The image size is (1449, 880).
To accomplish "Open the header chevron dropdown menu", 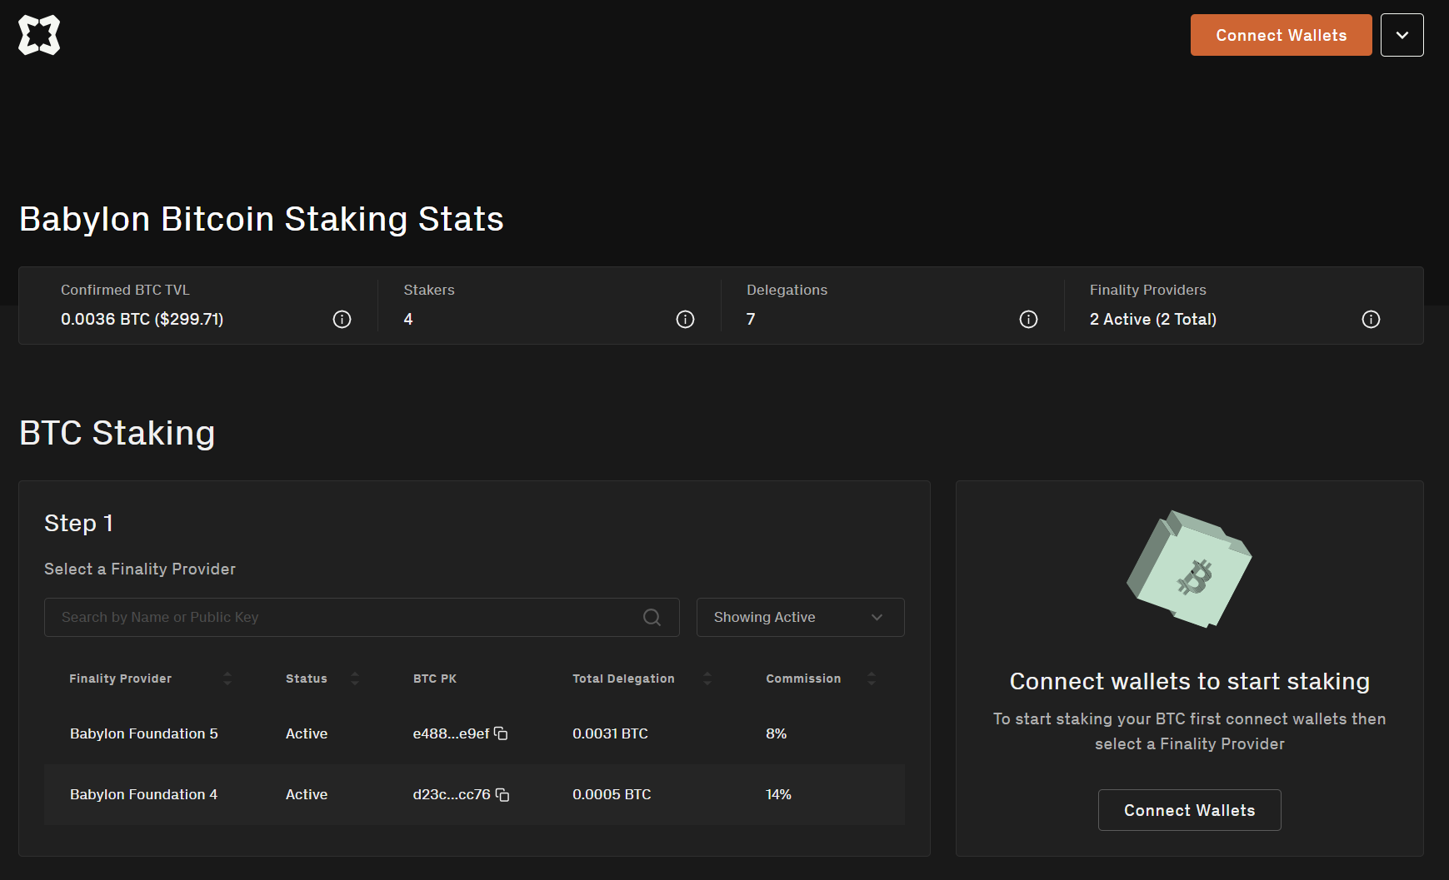I will [1402, 35].
